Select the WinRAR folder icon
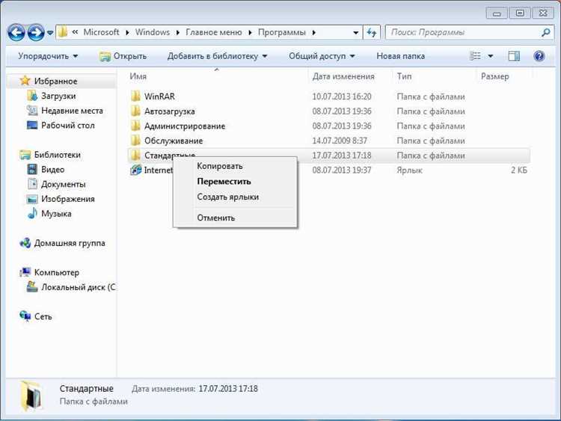The image size is (561, 421). coord(135,96)
